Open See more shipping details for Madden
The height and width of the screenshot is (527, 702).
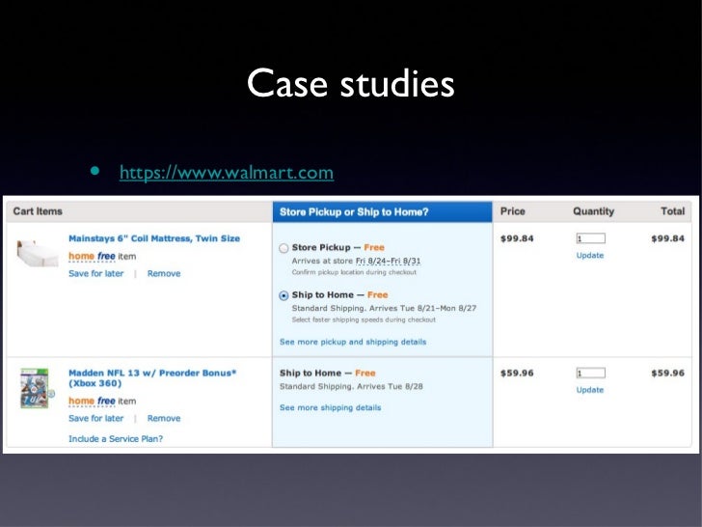pyautogui.click(x=331, y=407)
